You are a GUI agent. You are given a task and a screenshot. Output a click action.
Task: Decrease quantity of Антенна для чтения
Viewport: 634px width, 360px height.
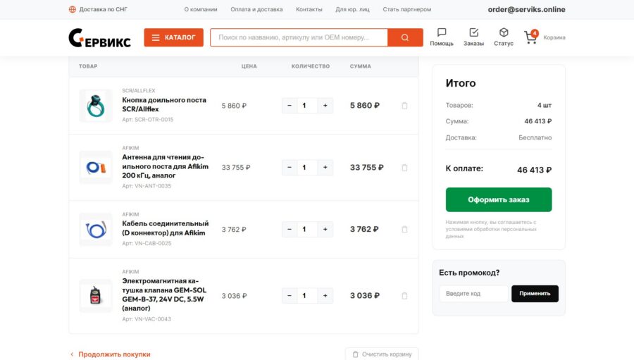coord(289,168)
